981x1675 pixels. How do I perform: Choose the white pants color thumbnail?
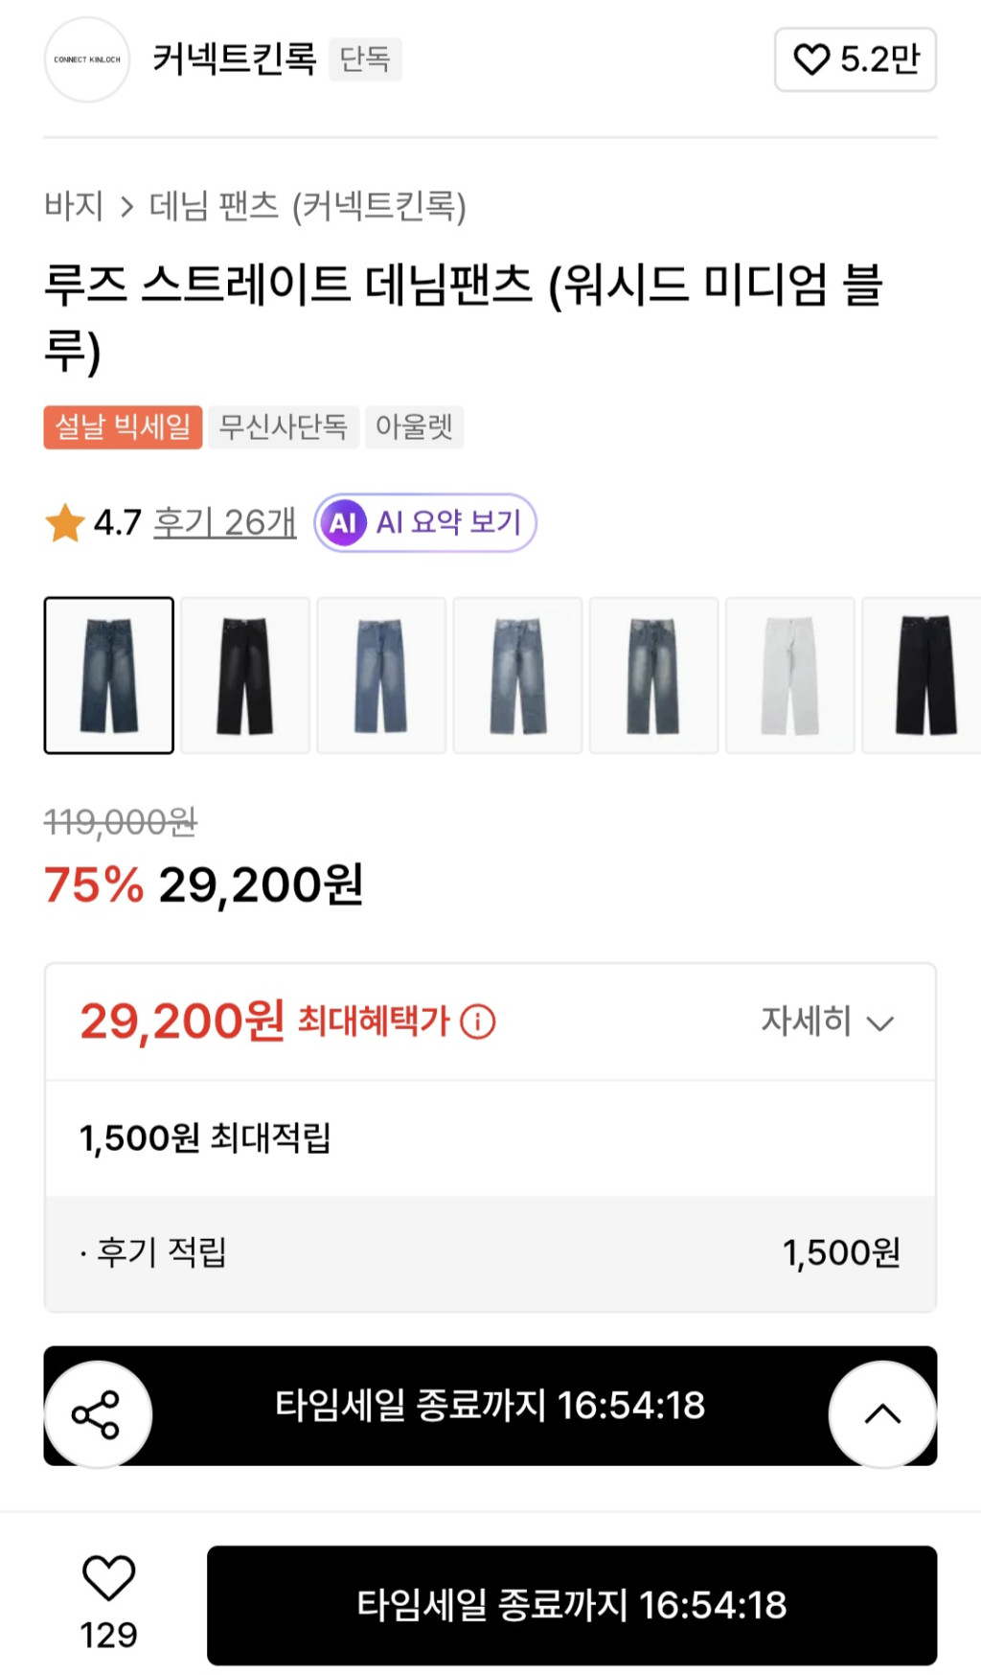click(x=790, y=676)
